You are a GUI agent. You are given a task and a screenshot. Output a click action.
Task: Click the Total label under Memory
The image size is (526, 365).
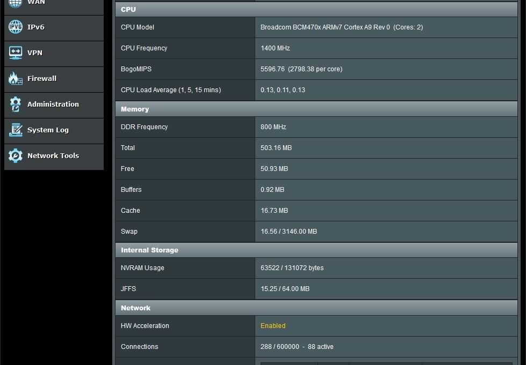127,148
